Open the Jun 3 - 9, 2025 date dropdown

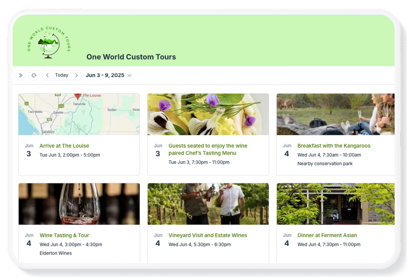[109, 76]
